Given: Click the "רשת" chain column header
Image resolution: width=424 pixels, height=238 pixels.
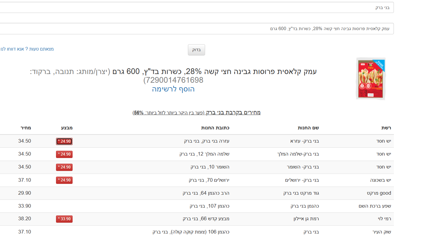Looking at the screenshot, I should (x=386, y=128).
